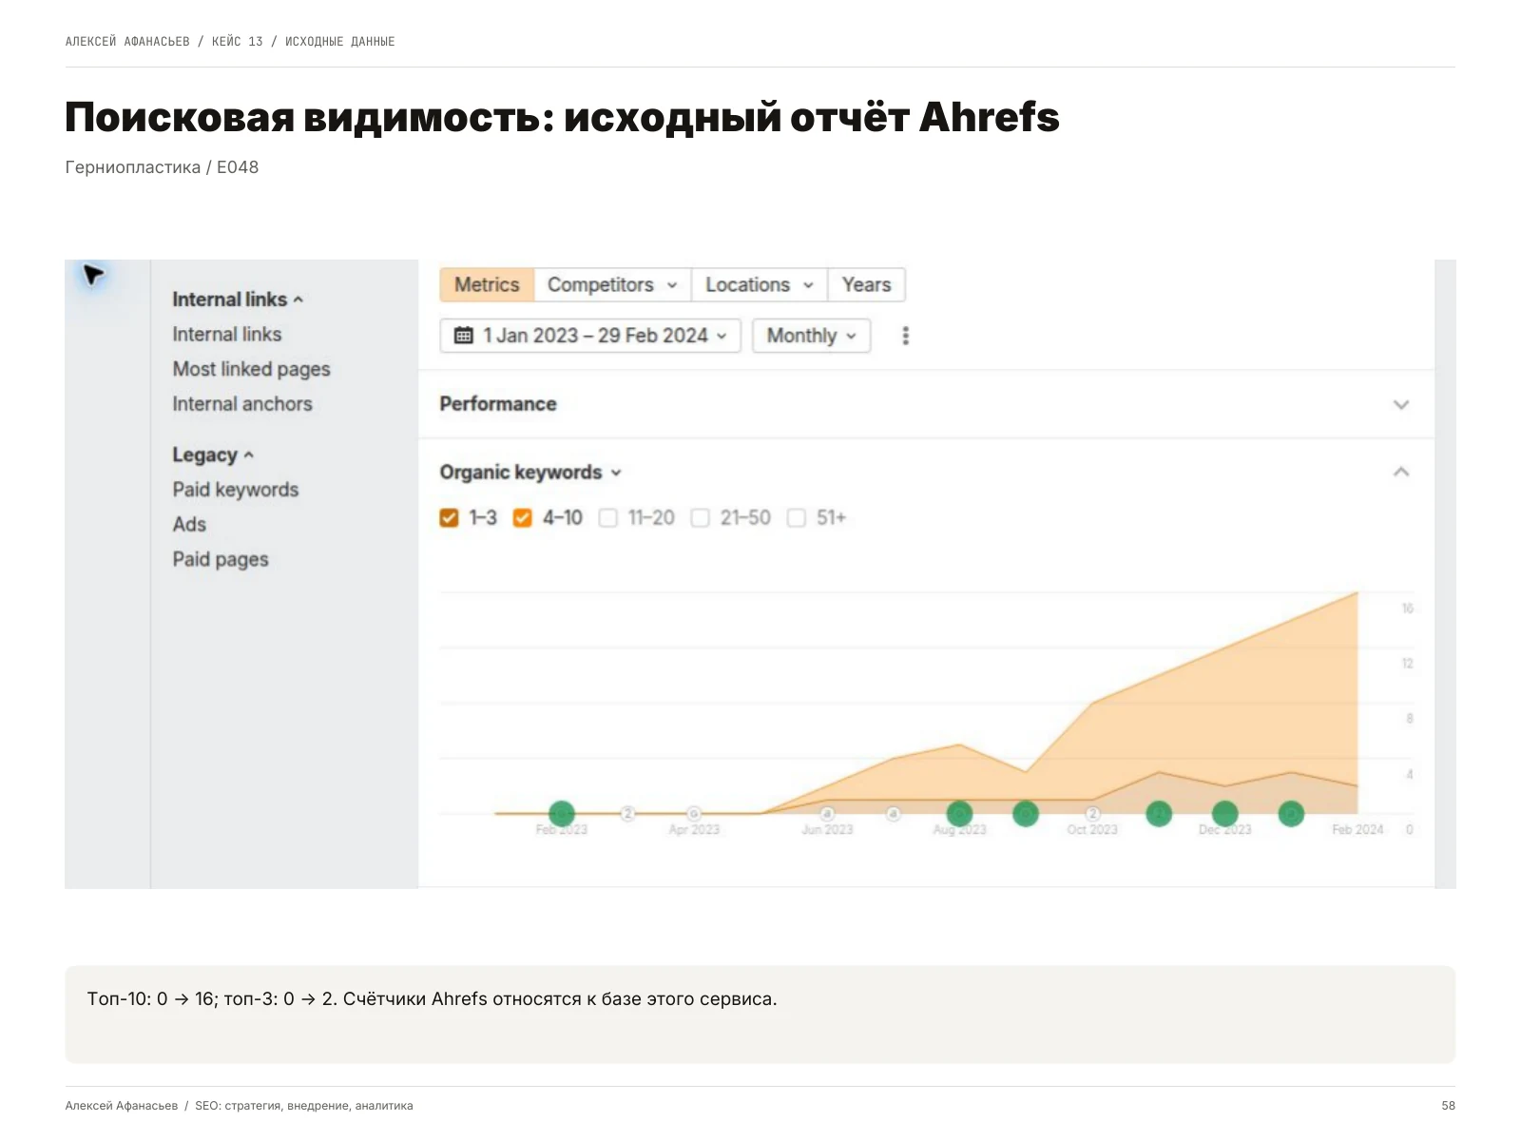Open the Locations dropdown

click(760, 285)
